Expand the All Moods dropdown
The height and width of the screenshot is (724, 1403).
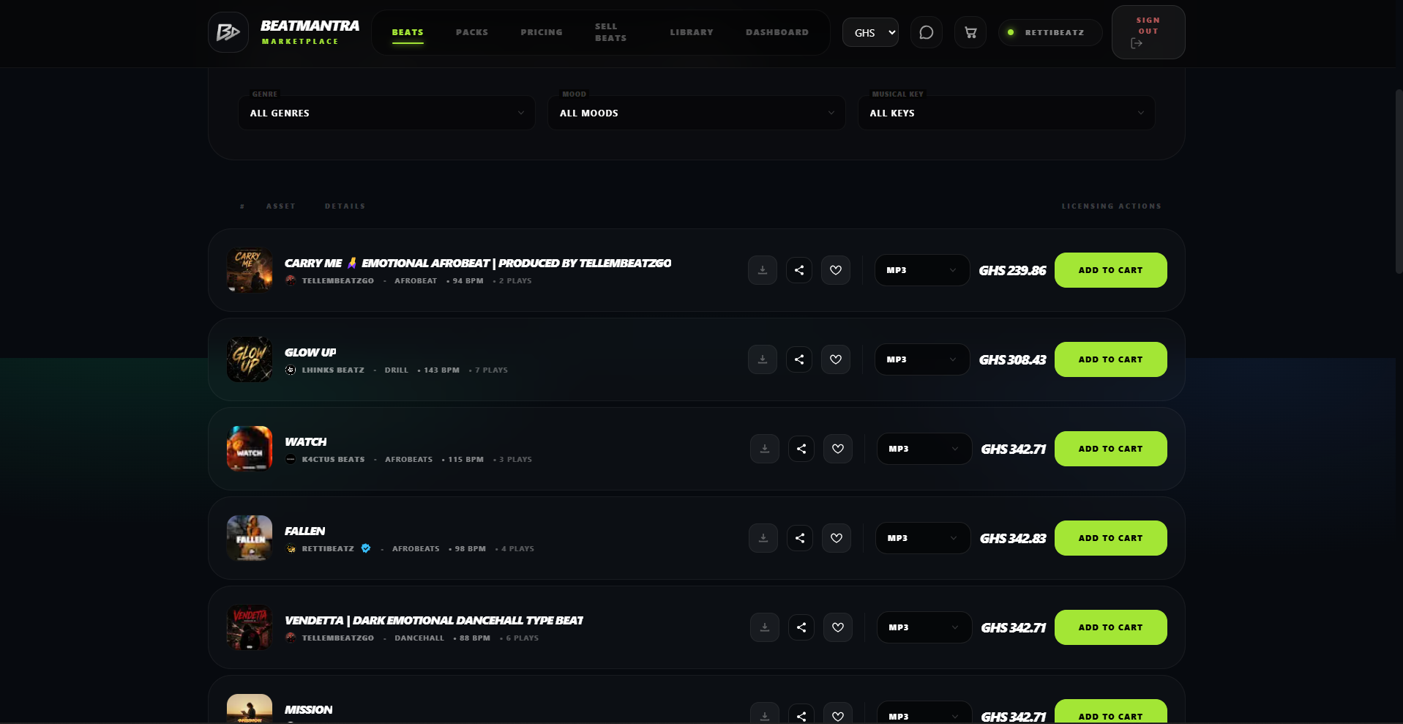(697, 113)
